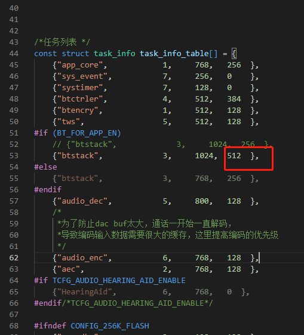
Task: Click the dac buf comment on line 59
Action: [145, 224]
